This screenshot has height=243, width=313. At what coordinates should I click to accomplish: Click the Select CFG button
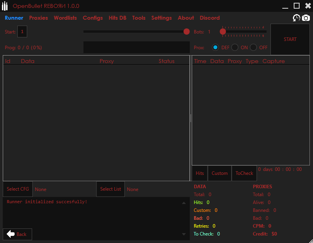18,189
